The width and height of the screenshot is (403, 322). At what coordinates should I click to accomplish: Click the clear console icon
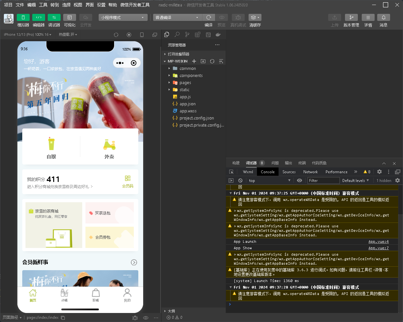tap(240, 181)
